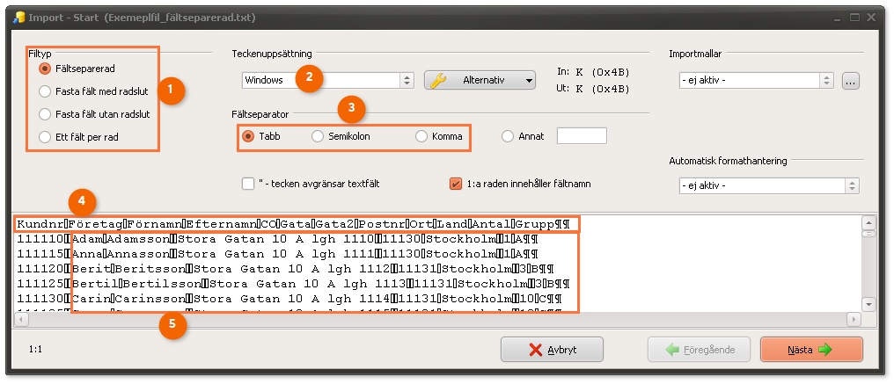Minimize the Import window
894x384 pixels.
(838, 18)
